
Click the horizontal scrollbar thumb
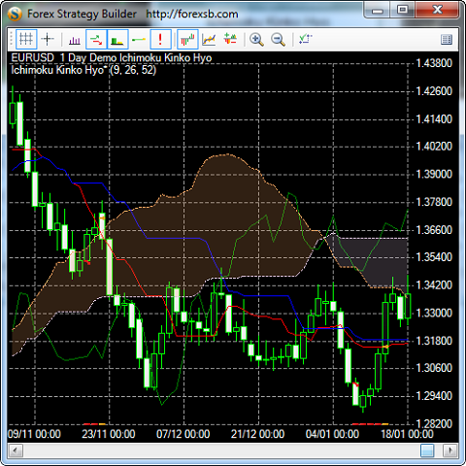point(427,450)
